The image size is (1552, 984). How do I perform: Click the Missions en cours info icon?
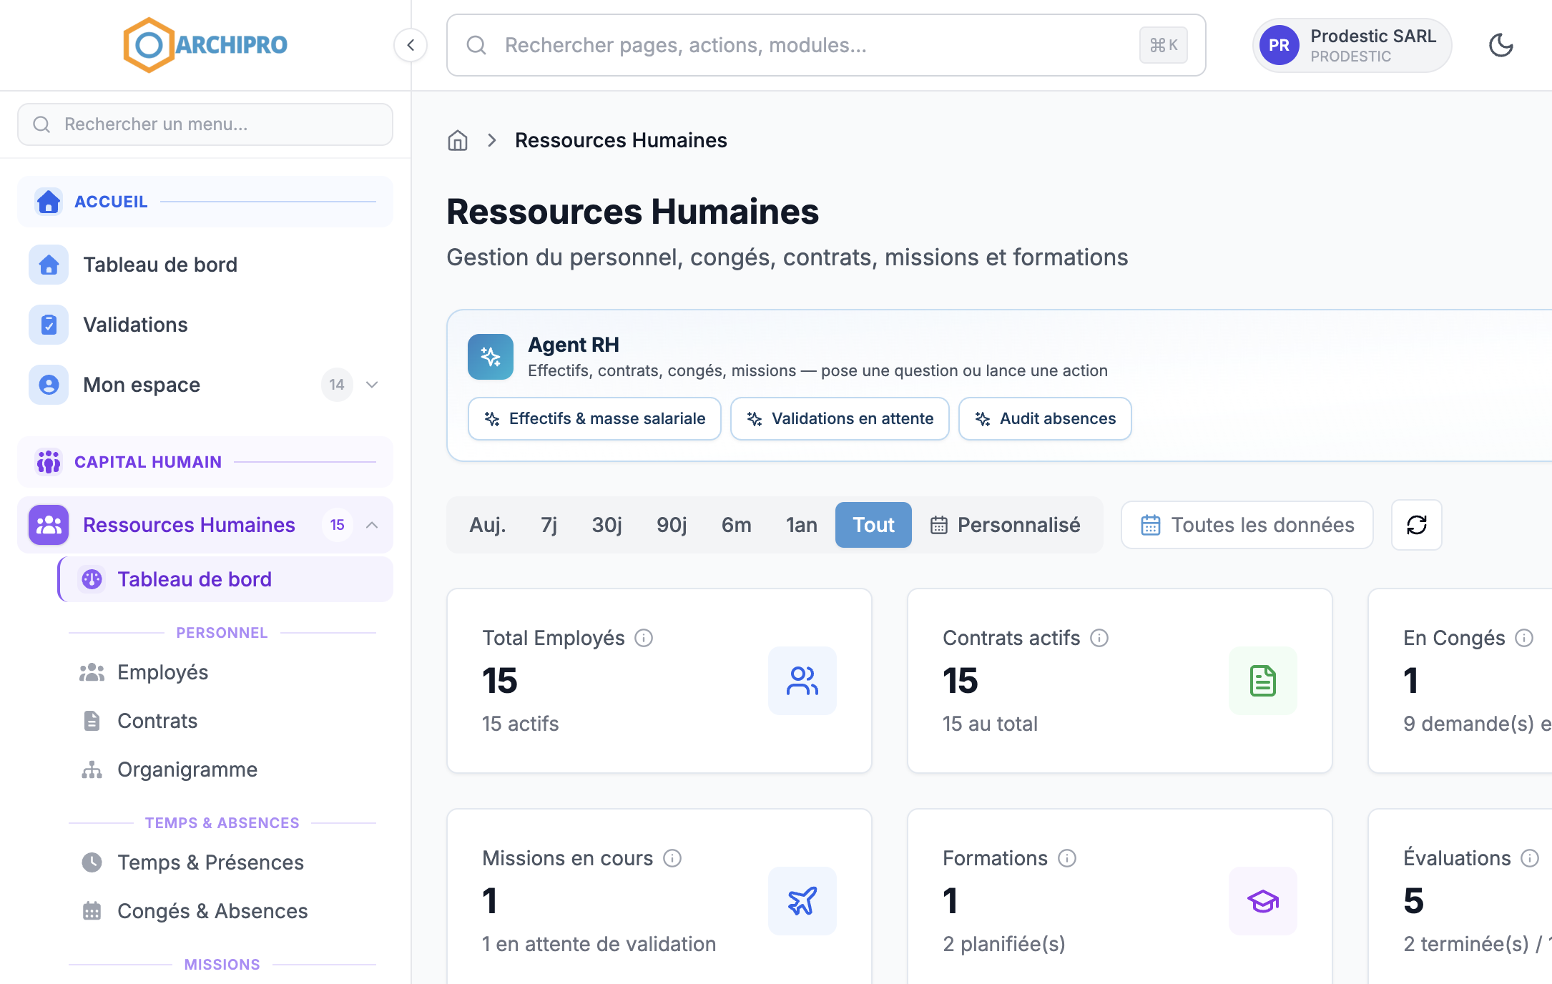pyautogui.click(x=672, y=858)
